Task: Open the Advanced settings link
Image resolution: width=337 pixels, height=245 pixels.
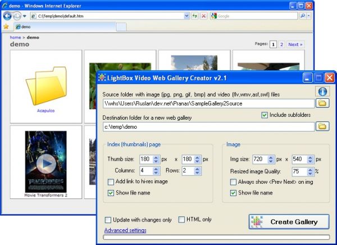Action: [125, 230]
